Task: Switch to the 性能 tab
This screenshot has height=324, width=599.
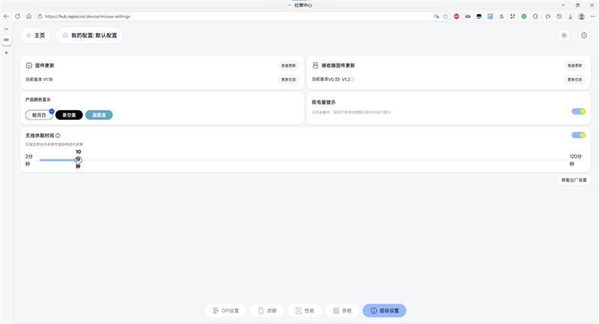Action: pos(305,311)
